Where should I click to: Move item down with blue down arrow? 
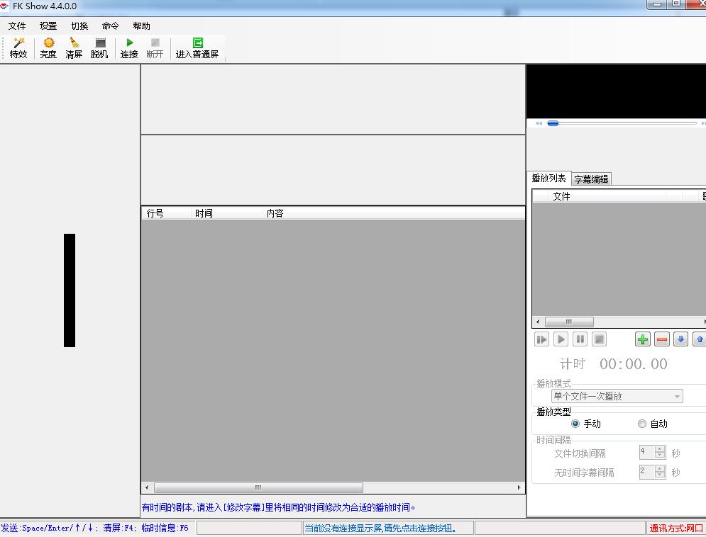tap(680, 339)
